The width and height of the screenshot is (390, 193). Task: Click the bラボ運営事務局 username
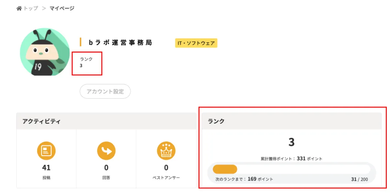(120, 42)
